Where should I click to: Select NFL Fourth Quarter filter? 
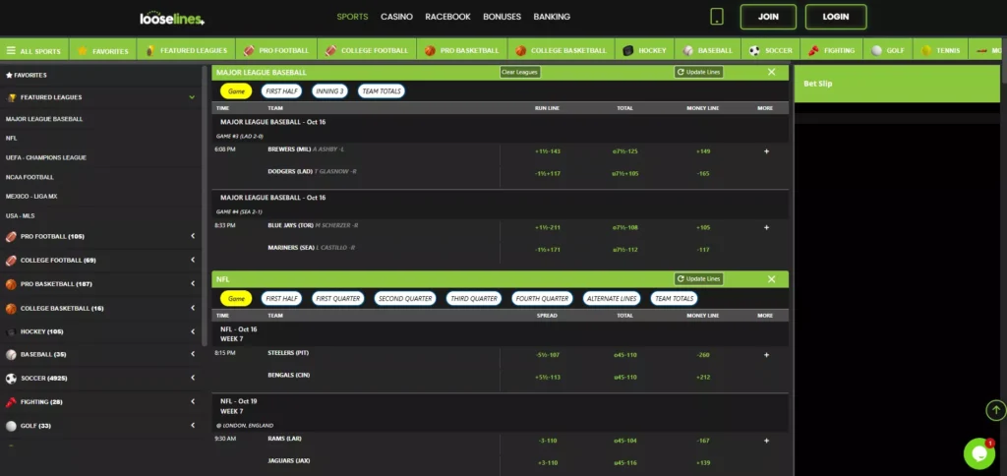point(543,298)
